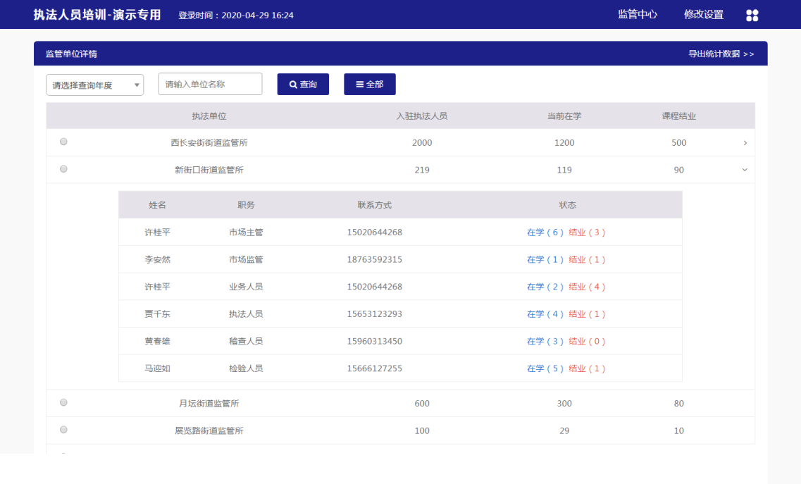Click phone number 15960313450
The width and height of the screenshot is (801, 484).
point(375,341)
